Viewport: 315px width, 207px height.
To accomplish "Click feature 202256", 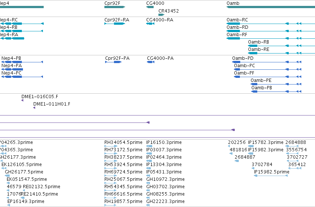I will 237,142.
